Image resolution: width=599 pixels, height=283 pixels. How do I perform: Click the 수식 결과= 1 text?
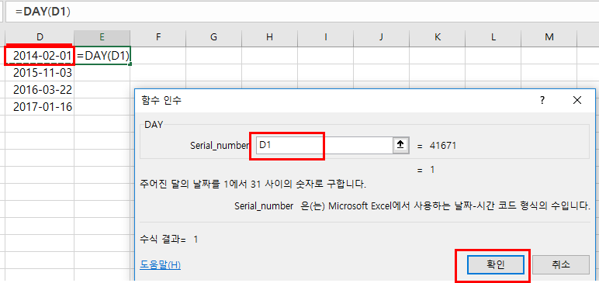point(169,240)
